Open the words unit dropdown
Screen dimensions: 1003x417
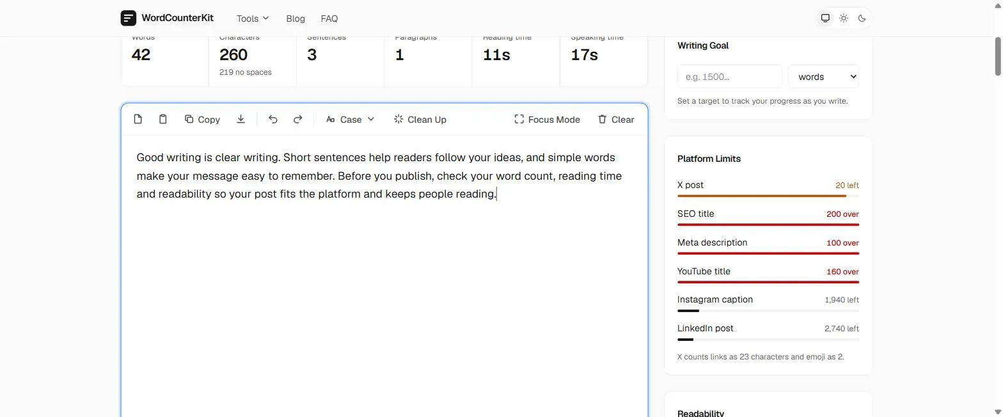[823, 77]
